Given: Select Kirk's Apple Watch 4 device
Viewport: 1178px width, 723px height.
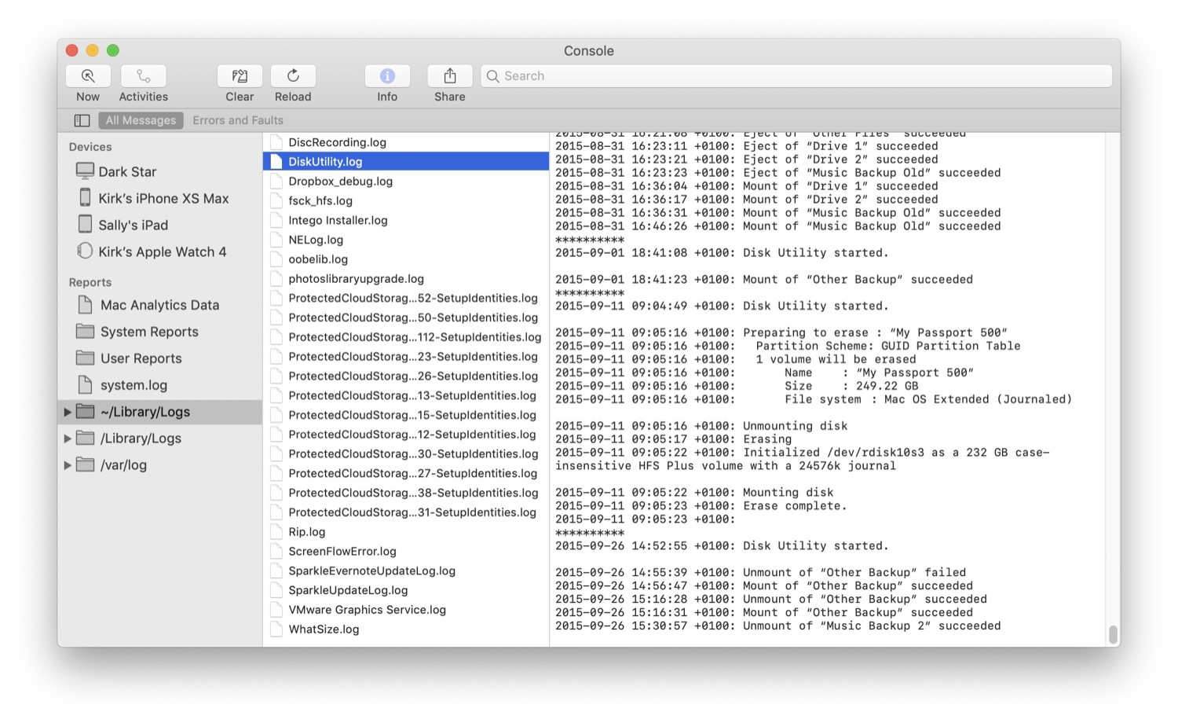Looking at the screenshot, I should point(161,251).
